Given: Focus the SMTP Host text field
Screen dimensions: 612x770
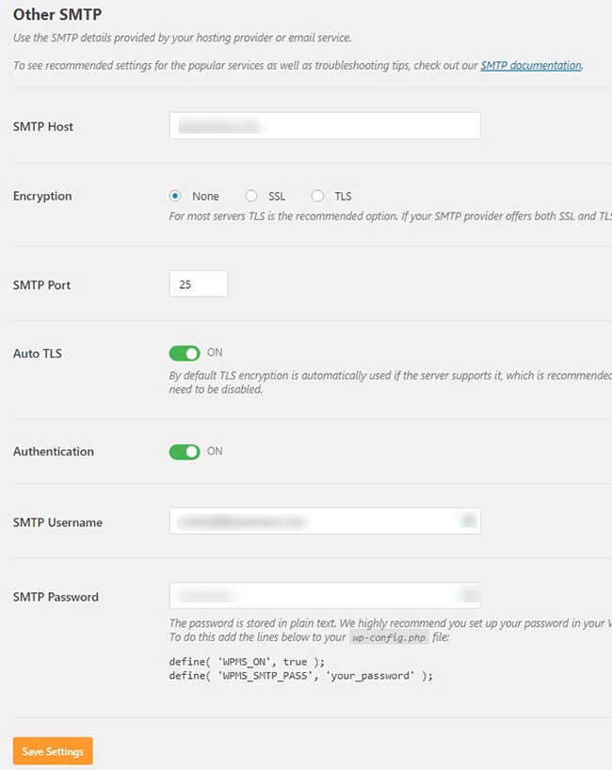Looking at the screenshot, I should coord(325,125).
